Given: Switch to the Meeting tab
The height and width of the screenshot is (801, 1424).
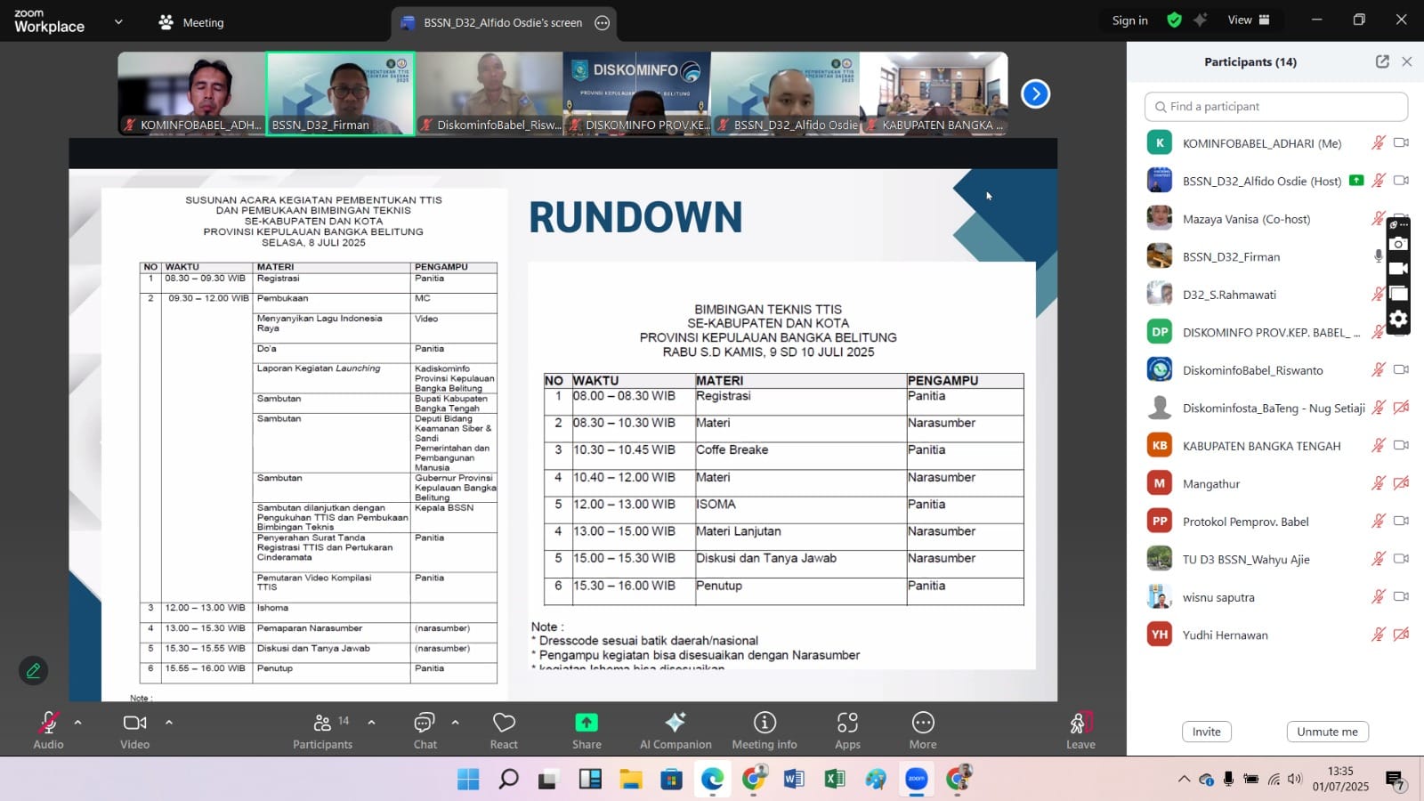Looking at the screenshot, I should tap(191, 22).
